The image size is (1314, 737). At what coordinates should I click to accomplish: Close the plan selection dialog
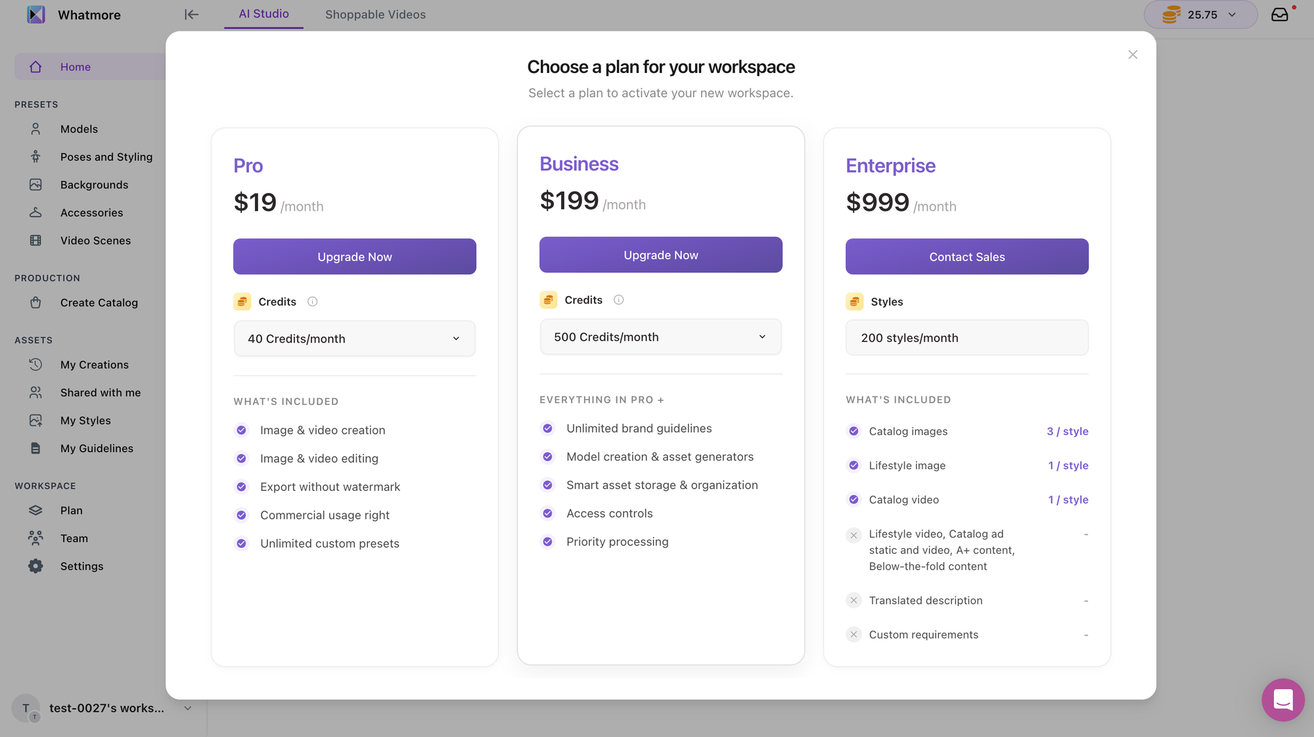pyautogui.click(x=1133, y=54)
